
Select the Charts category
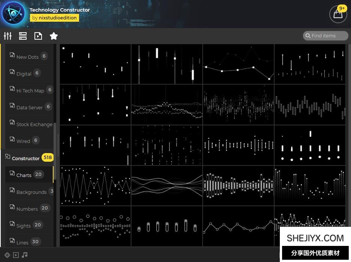pos(24,175)
